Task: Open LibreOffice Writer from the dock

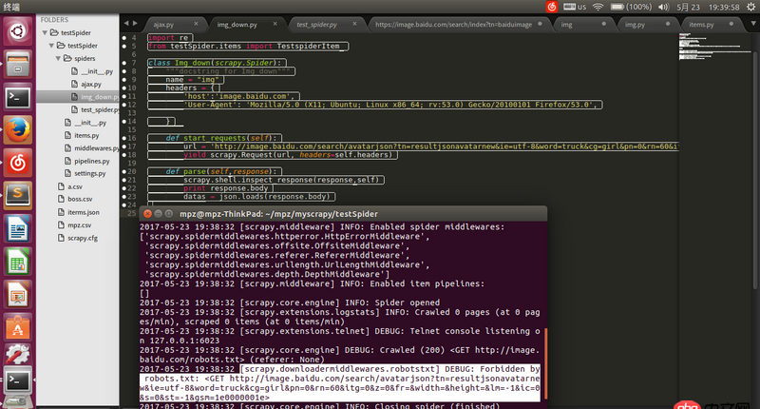Action: [x=16, y=228]
